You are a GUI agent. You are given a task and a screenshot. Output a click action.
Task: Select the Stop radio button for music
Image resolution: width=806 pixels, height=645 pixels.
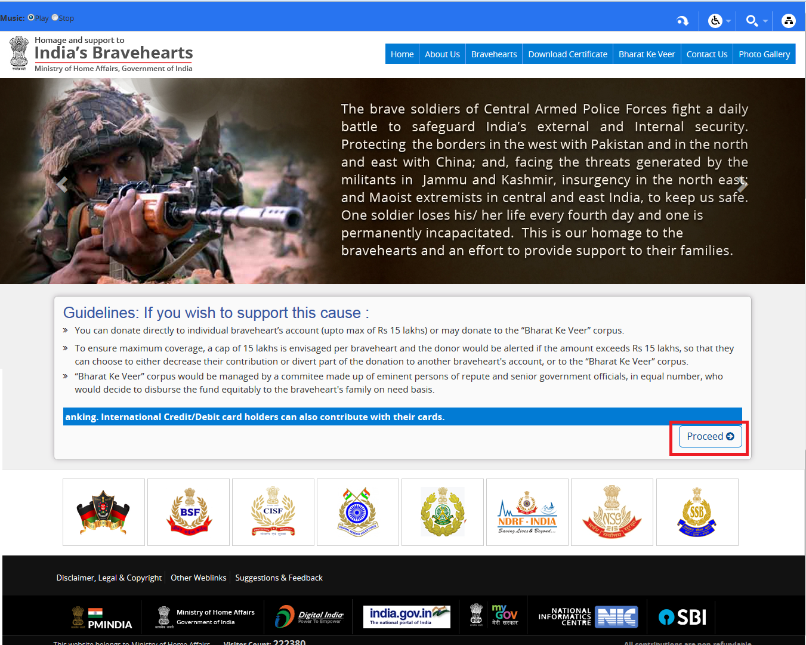pos(55,17)
